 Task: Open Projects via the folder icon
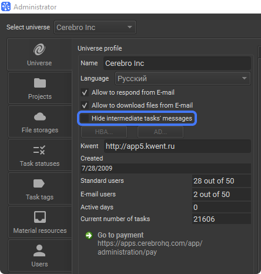[x=40, y=83]
